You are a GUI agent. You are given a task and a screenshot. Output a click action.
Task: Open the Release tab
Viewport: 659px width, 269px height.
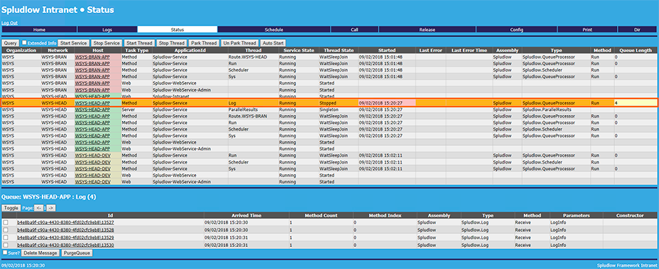click(x=427, y=30)
